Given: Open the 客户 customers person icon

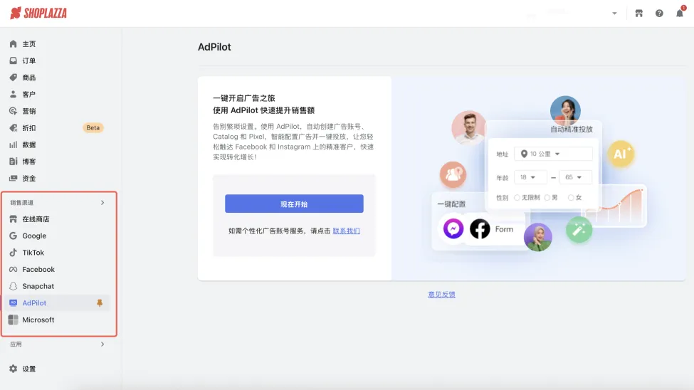Looking at the screenshot, I should [x=14, y=94].
